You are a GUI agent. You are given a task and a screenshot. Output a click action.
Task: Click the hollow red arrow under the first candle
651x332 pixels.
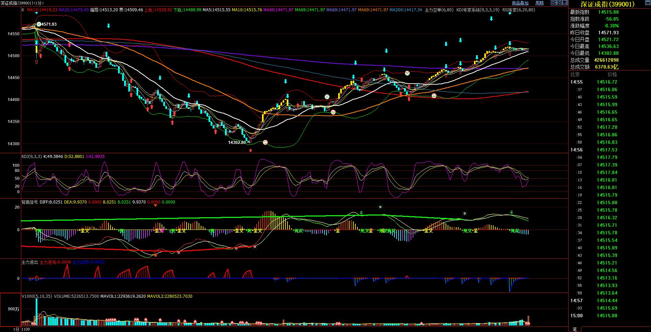pos(36,61)
